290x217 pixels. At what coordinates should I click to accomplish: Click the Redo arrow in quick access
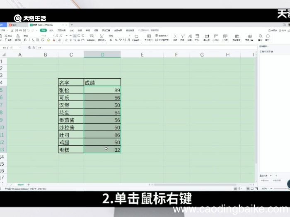point(33,30)
